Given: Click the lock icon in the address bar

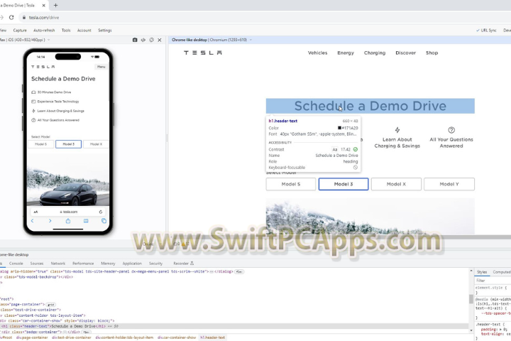Looking at the screenshot, I should [24, 18].
